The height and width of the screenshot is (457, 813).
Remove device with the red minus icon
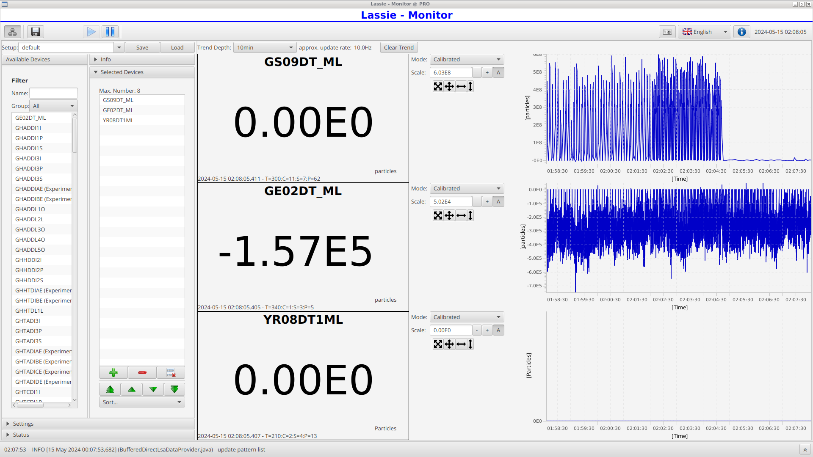(x=142, y=372)
